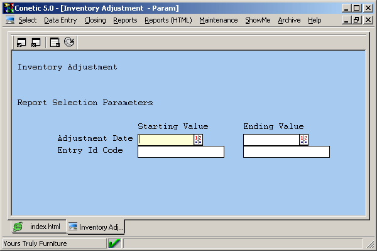The height and width of the screenshot is (251, 377).
Task: Click the third toolbar icon
Action: [55, 43]
